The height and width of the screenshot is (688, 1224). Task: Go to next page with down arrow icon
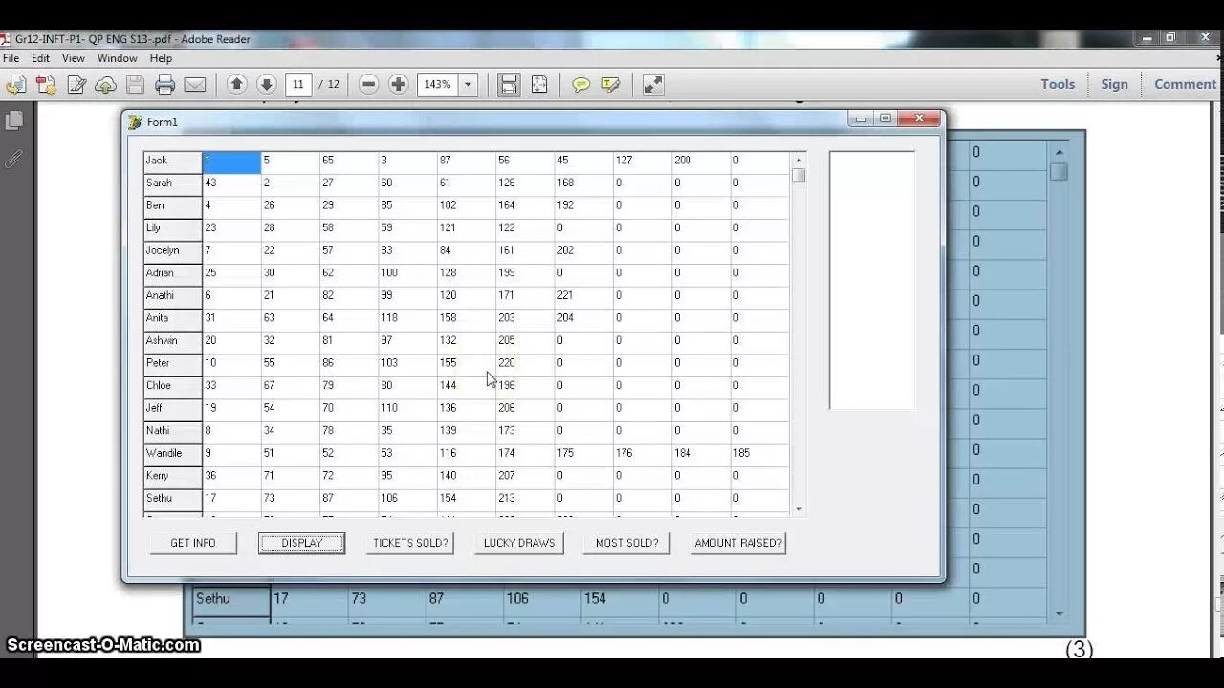tap(267, 84)
